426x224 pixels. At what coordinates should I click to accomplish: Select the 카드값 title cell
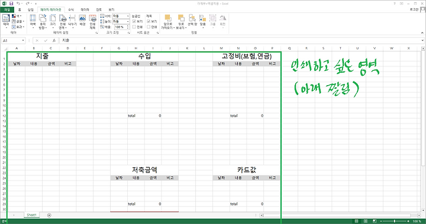(x=246, y=170)
